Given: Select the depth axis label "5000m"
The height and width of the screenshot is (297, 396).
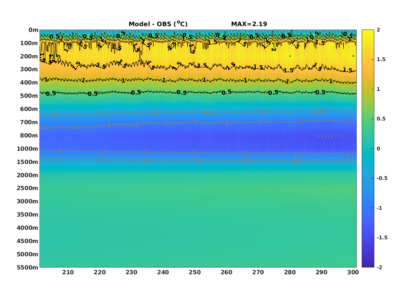Looking at the screenshot, I should pyautogui.click(x=27, y=254).
